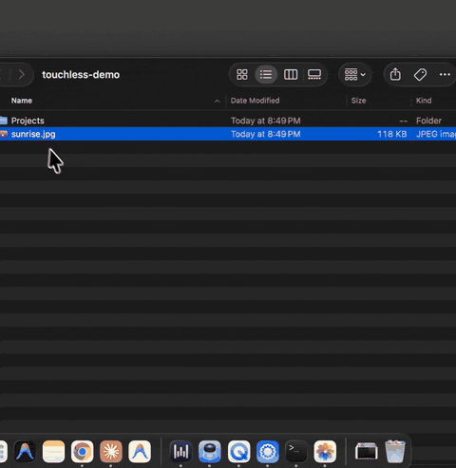Open the Edit Tags button
Viewport: 456px width, 468px height.
tap(420, 75)
